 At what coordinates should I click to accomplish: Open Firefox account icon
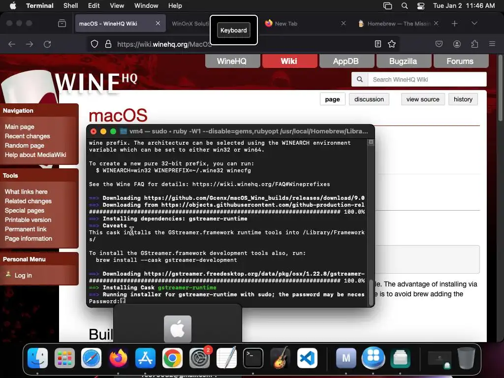(457, 44)
